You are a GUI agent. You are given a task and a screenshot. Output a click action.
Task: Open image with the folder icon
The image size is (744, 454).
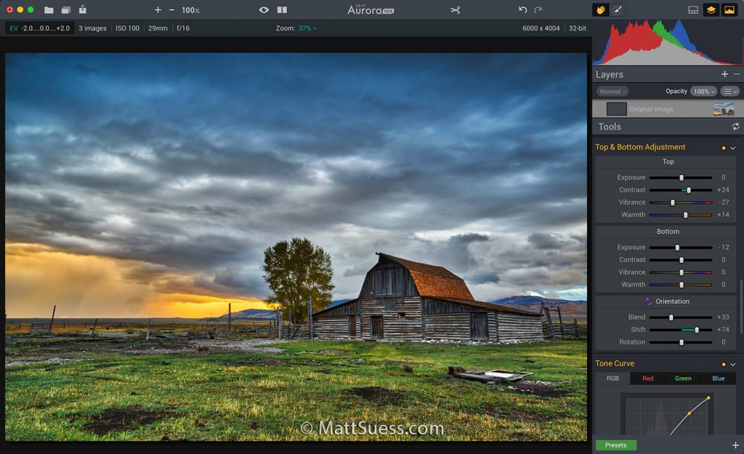[49, 9]
